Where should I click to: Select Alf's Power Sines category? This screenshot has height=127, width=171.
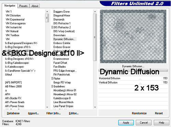tap(14, 106)
